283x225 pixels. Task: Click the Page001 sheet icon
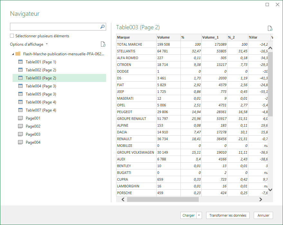coord(20,118)
